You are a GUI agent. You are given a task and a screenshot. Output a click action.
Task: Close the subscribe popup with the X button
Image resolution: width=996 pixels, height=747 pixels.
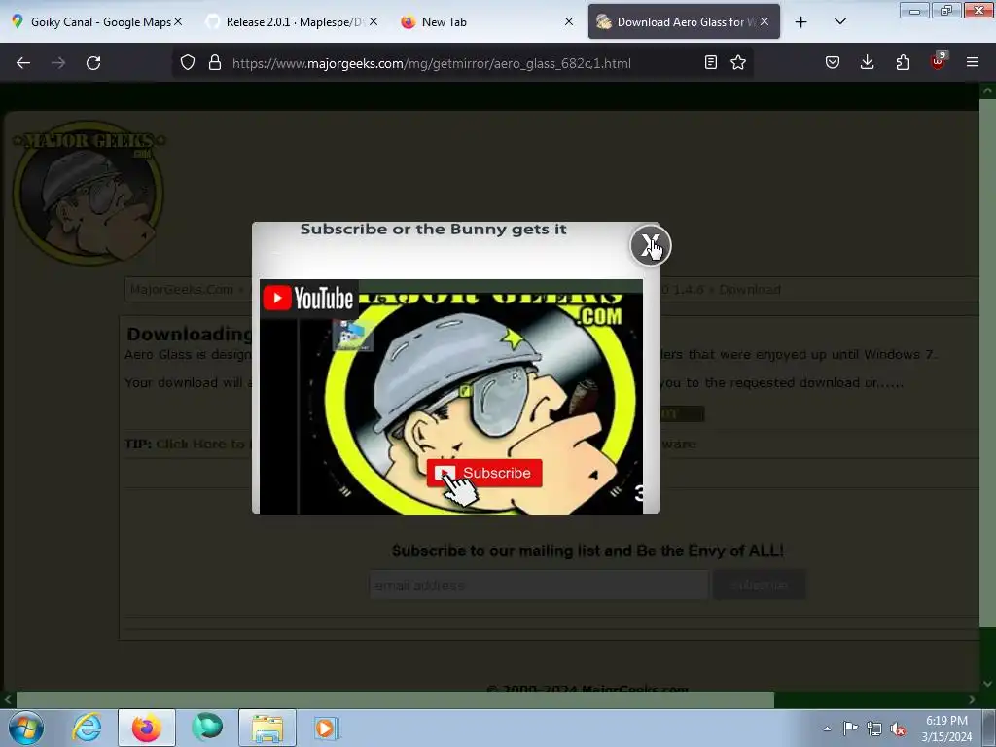point(651,245)
